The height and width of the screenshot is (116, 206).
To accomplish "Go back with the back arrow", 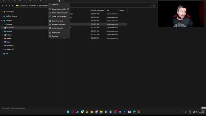I will pyautogui.click(x=3, y=6).
